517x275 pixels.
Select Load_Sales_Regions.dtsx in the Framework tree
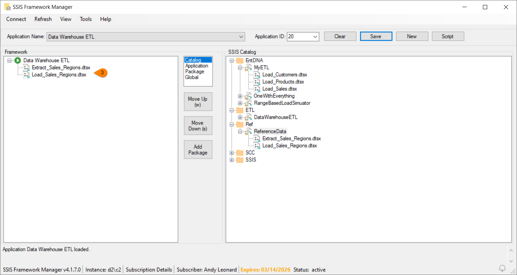coord(59,75)
